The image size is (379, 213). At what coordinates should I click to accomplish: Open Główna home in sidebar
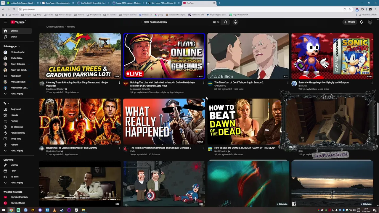(x=17, y=31)
